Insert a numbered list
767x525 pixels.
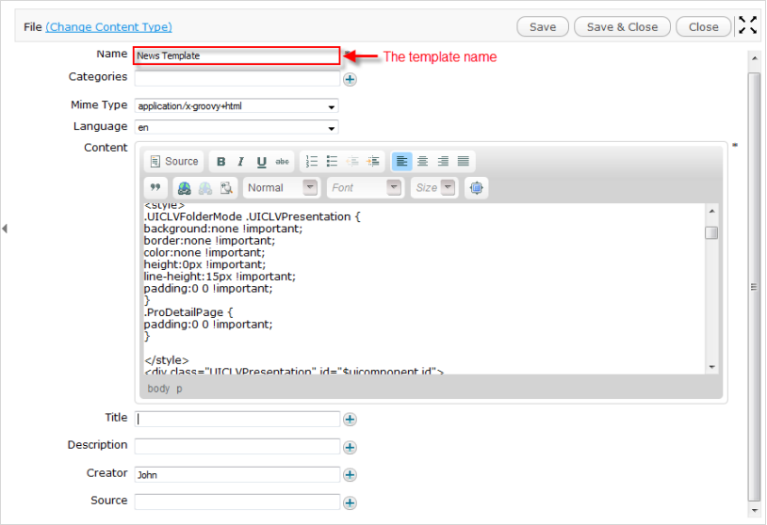(x=313, y=162)
